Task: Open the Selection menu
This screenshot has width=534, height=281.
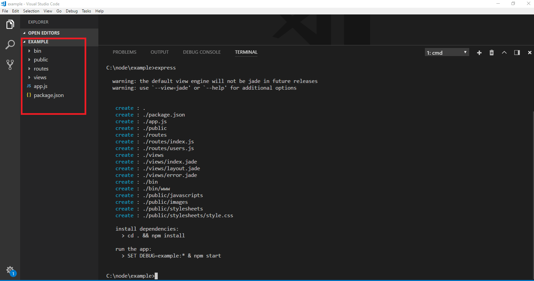Action: click(x=31, y=11)
